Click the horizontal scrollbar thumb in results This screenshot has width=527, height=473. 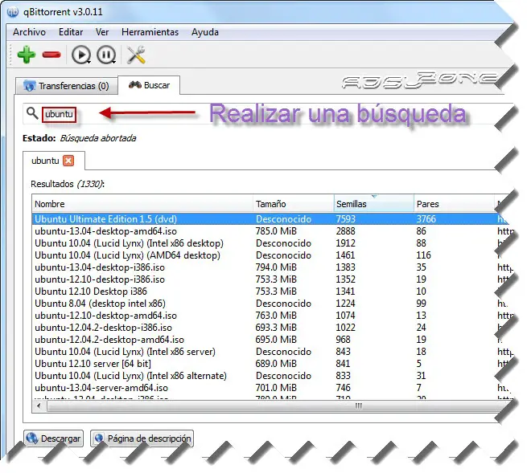point(276,406)
